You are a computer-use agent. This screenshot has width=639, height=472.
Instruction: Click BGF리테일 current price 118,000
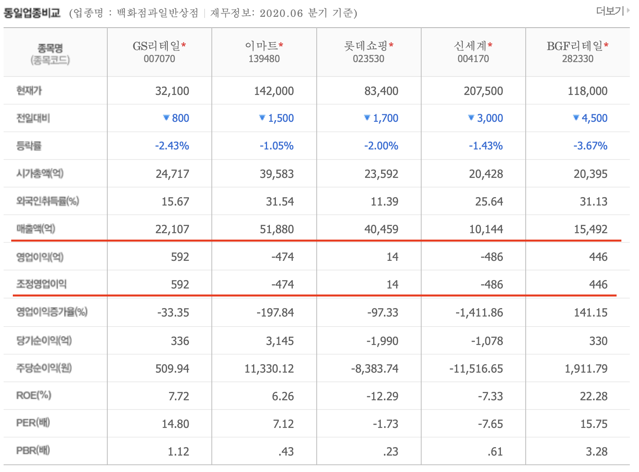pyautogui.click(x=587, y=91)
